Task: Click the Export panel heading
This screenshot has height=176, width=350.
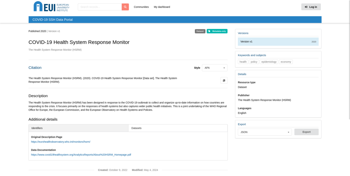Action: click(242, 124)
